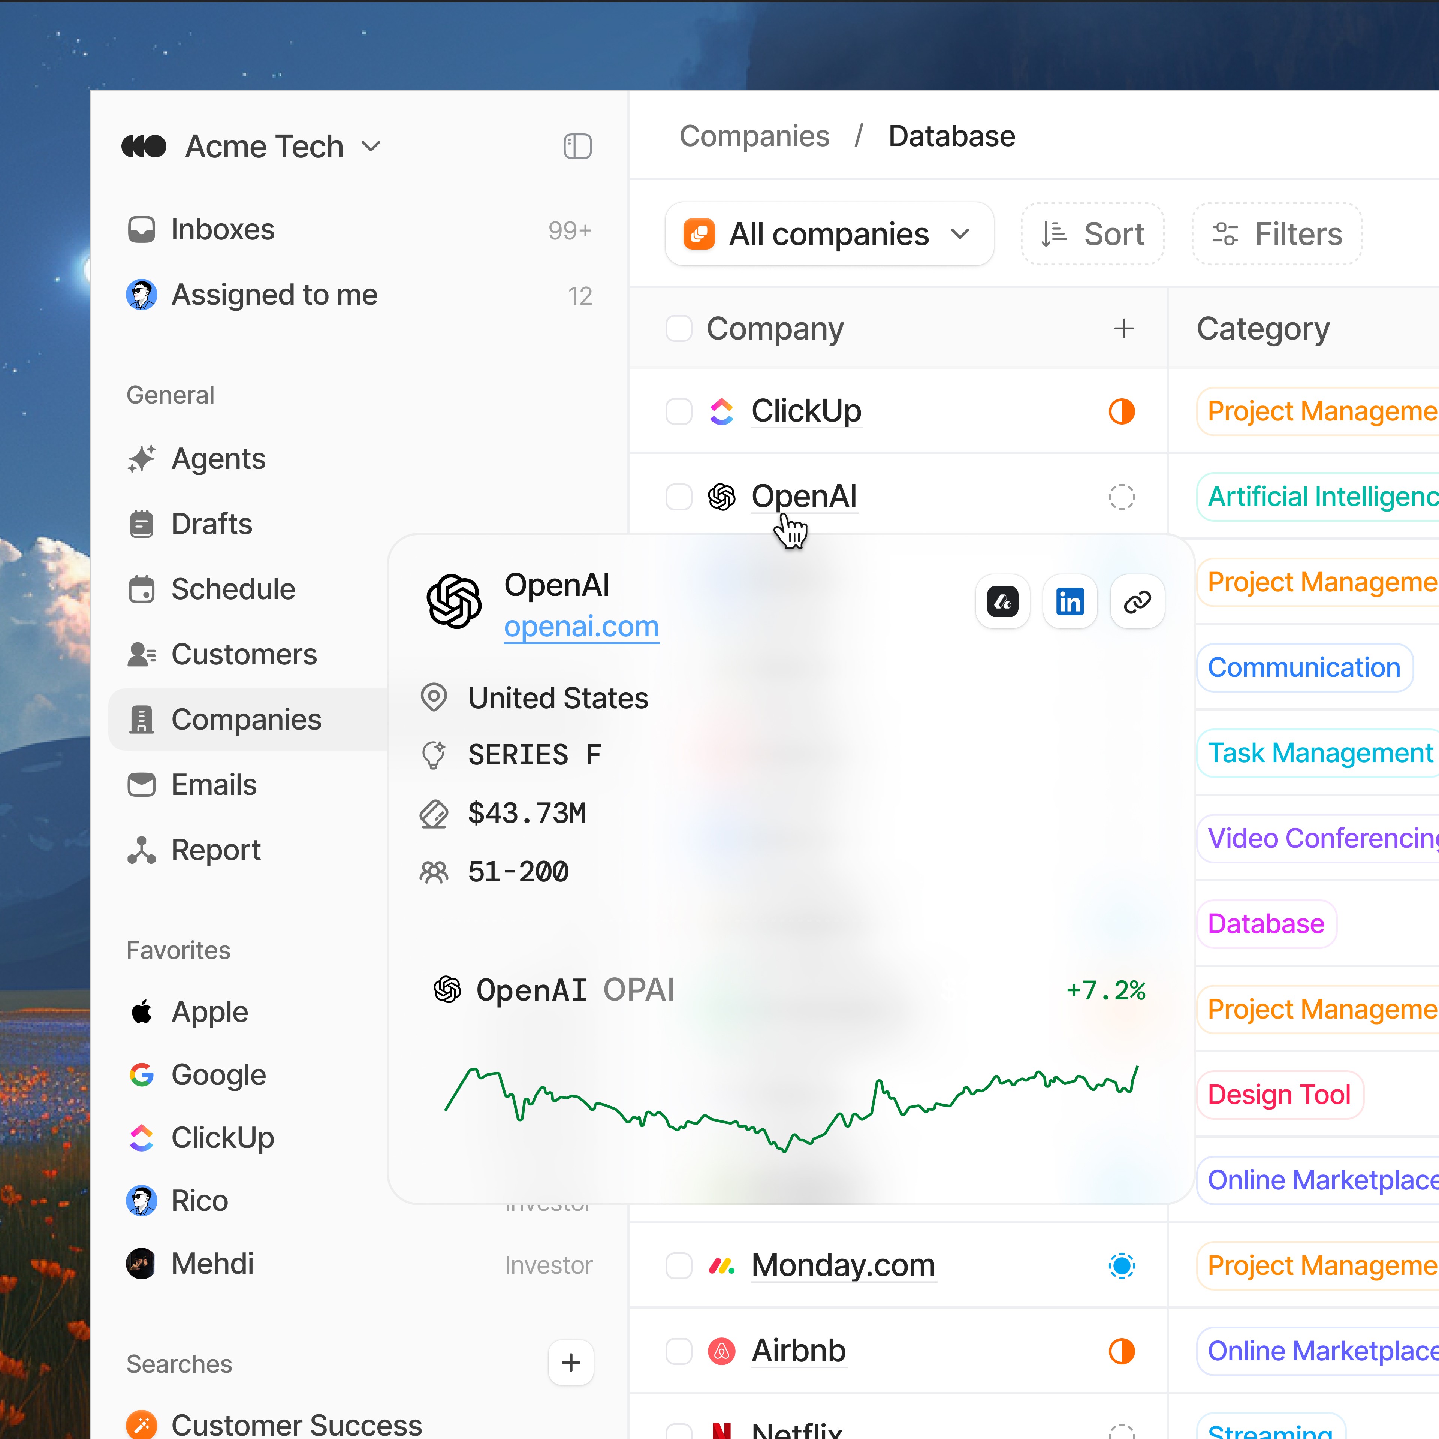Collapse the sidebar panel icon

coord(577,146)
